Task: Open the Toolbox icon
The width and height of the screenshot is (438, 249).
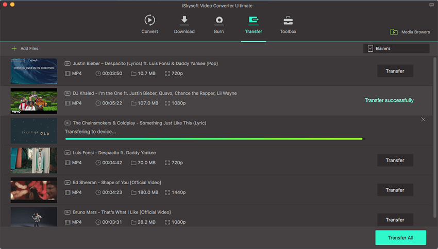Action: click(x=288, y=21)
